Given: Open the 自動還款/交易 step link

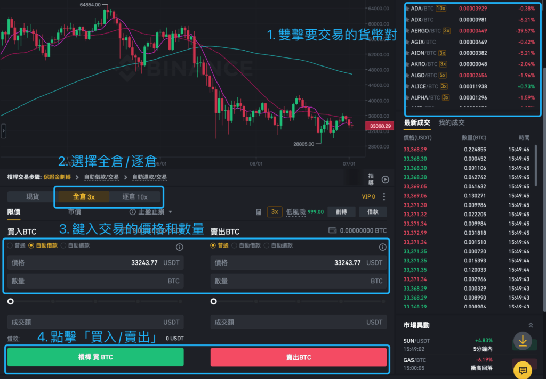Looking at the screenshot, I should click(149, 177).
